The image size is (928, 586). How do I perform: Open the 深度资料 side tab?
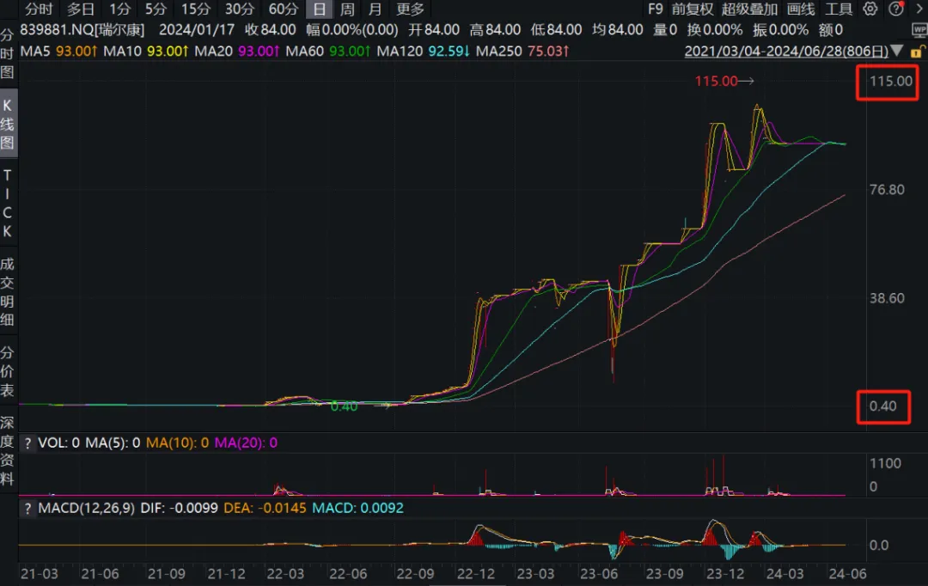(8, 449)
